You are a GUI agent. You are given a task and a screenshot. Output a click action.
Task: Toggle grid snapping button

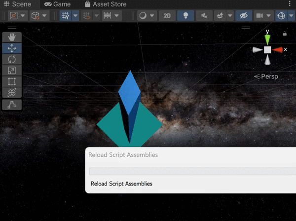point(87,15)
